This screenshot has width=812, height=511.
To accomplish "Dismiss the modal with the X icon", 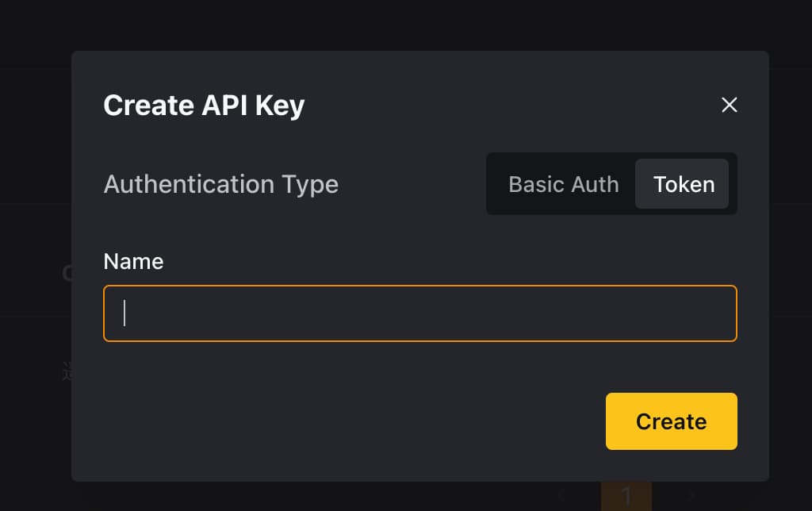I will tap(730, 106).
